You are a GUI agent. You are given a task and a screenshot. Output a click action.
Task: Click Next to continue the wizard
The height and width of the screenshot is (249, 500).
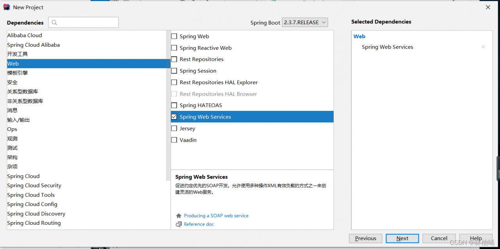(x=402, y=238)
